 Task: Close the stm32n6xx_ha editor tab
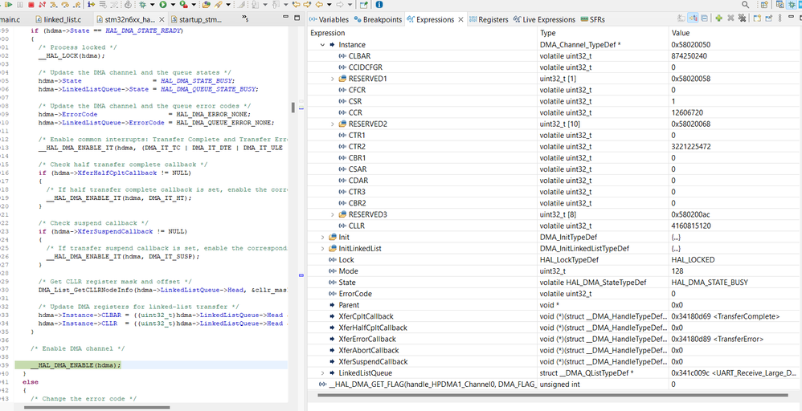pyautogui.click(x=162, y=20)
